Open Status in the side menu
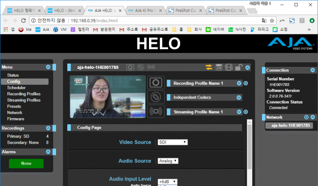Screen dimensions: 318x186 click(x=13, y=75)
